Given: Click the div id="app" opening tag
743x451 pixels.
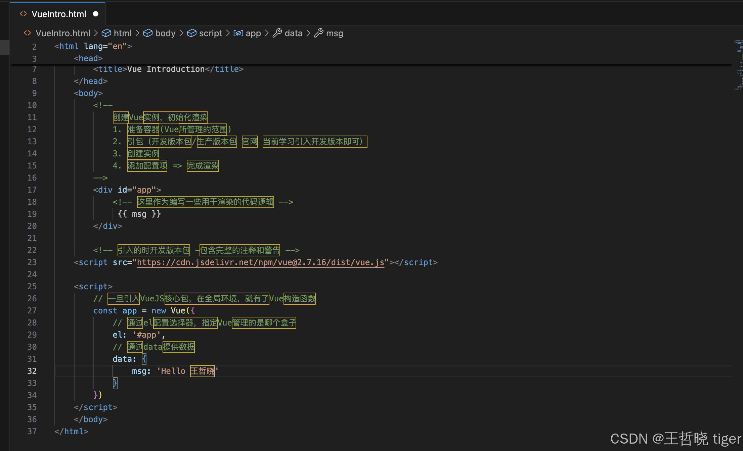Looking at the screenshot, I should 127,190.
